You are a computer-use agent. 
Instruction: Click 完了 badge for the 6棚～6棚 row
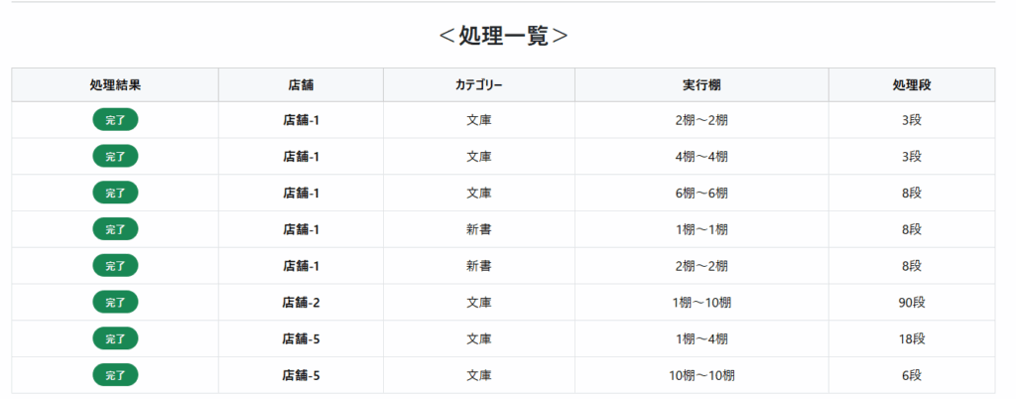click(x=115, y=193)
